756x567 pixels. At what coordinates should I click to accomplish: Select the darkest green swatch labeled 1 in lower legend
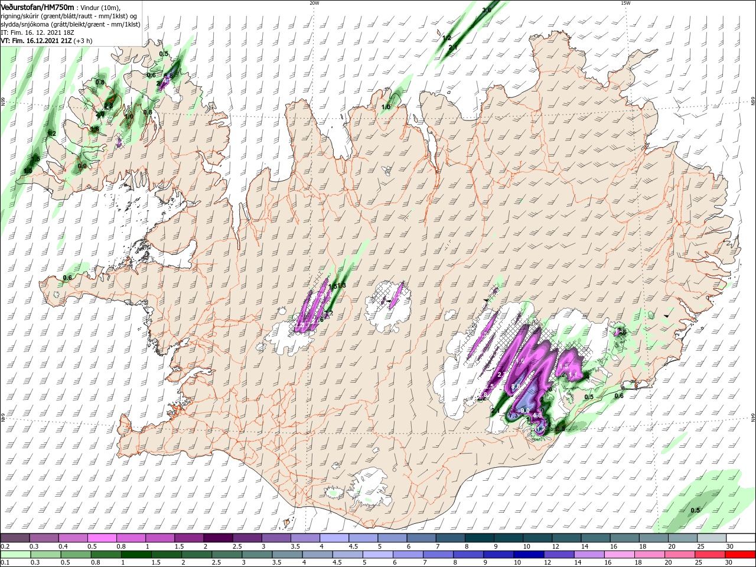pyautogui.click(x=136, y=555)
